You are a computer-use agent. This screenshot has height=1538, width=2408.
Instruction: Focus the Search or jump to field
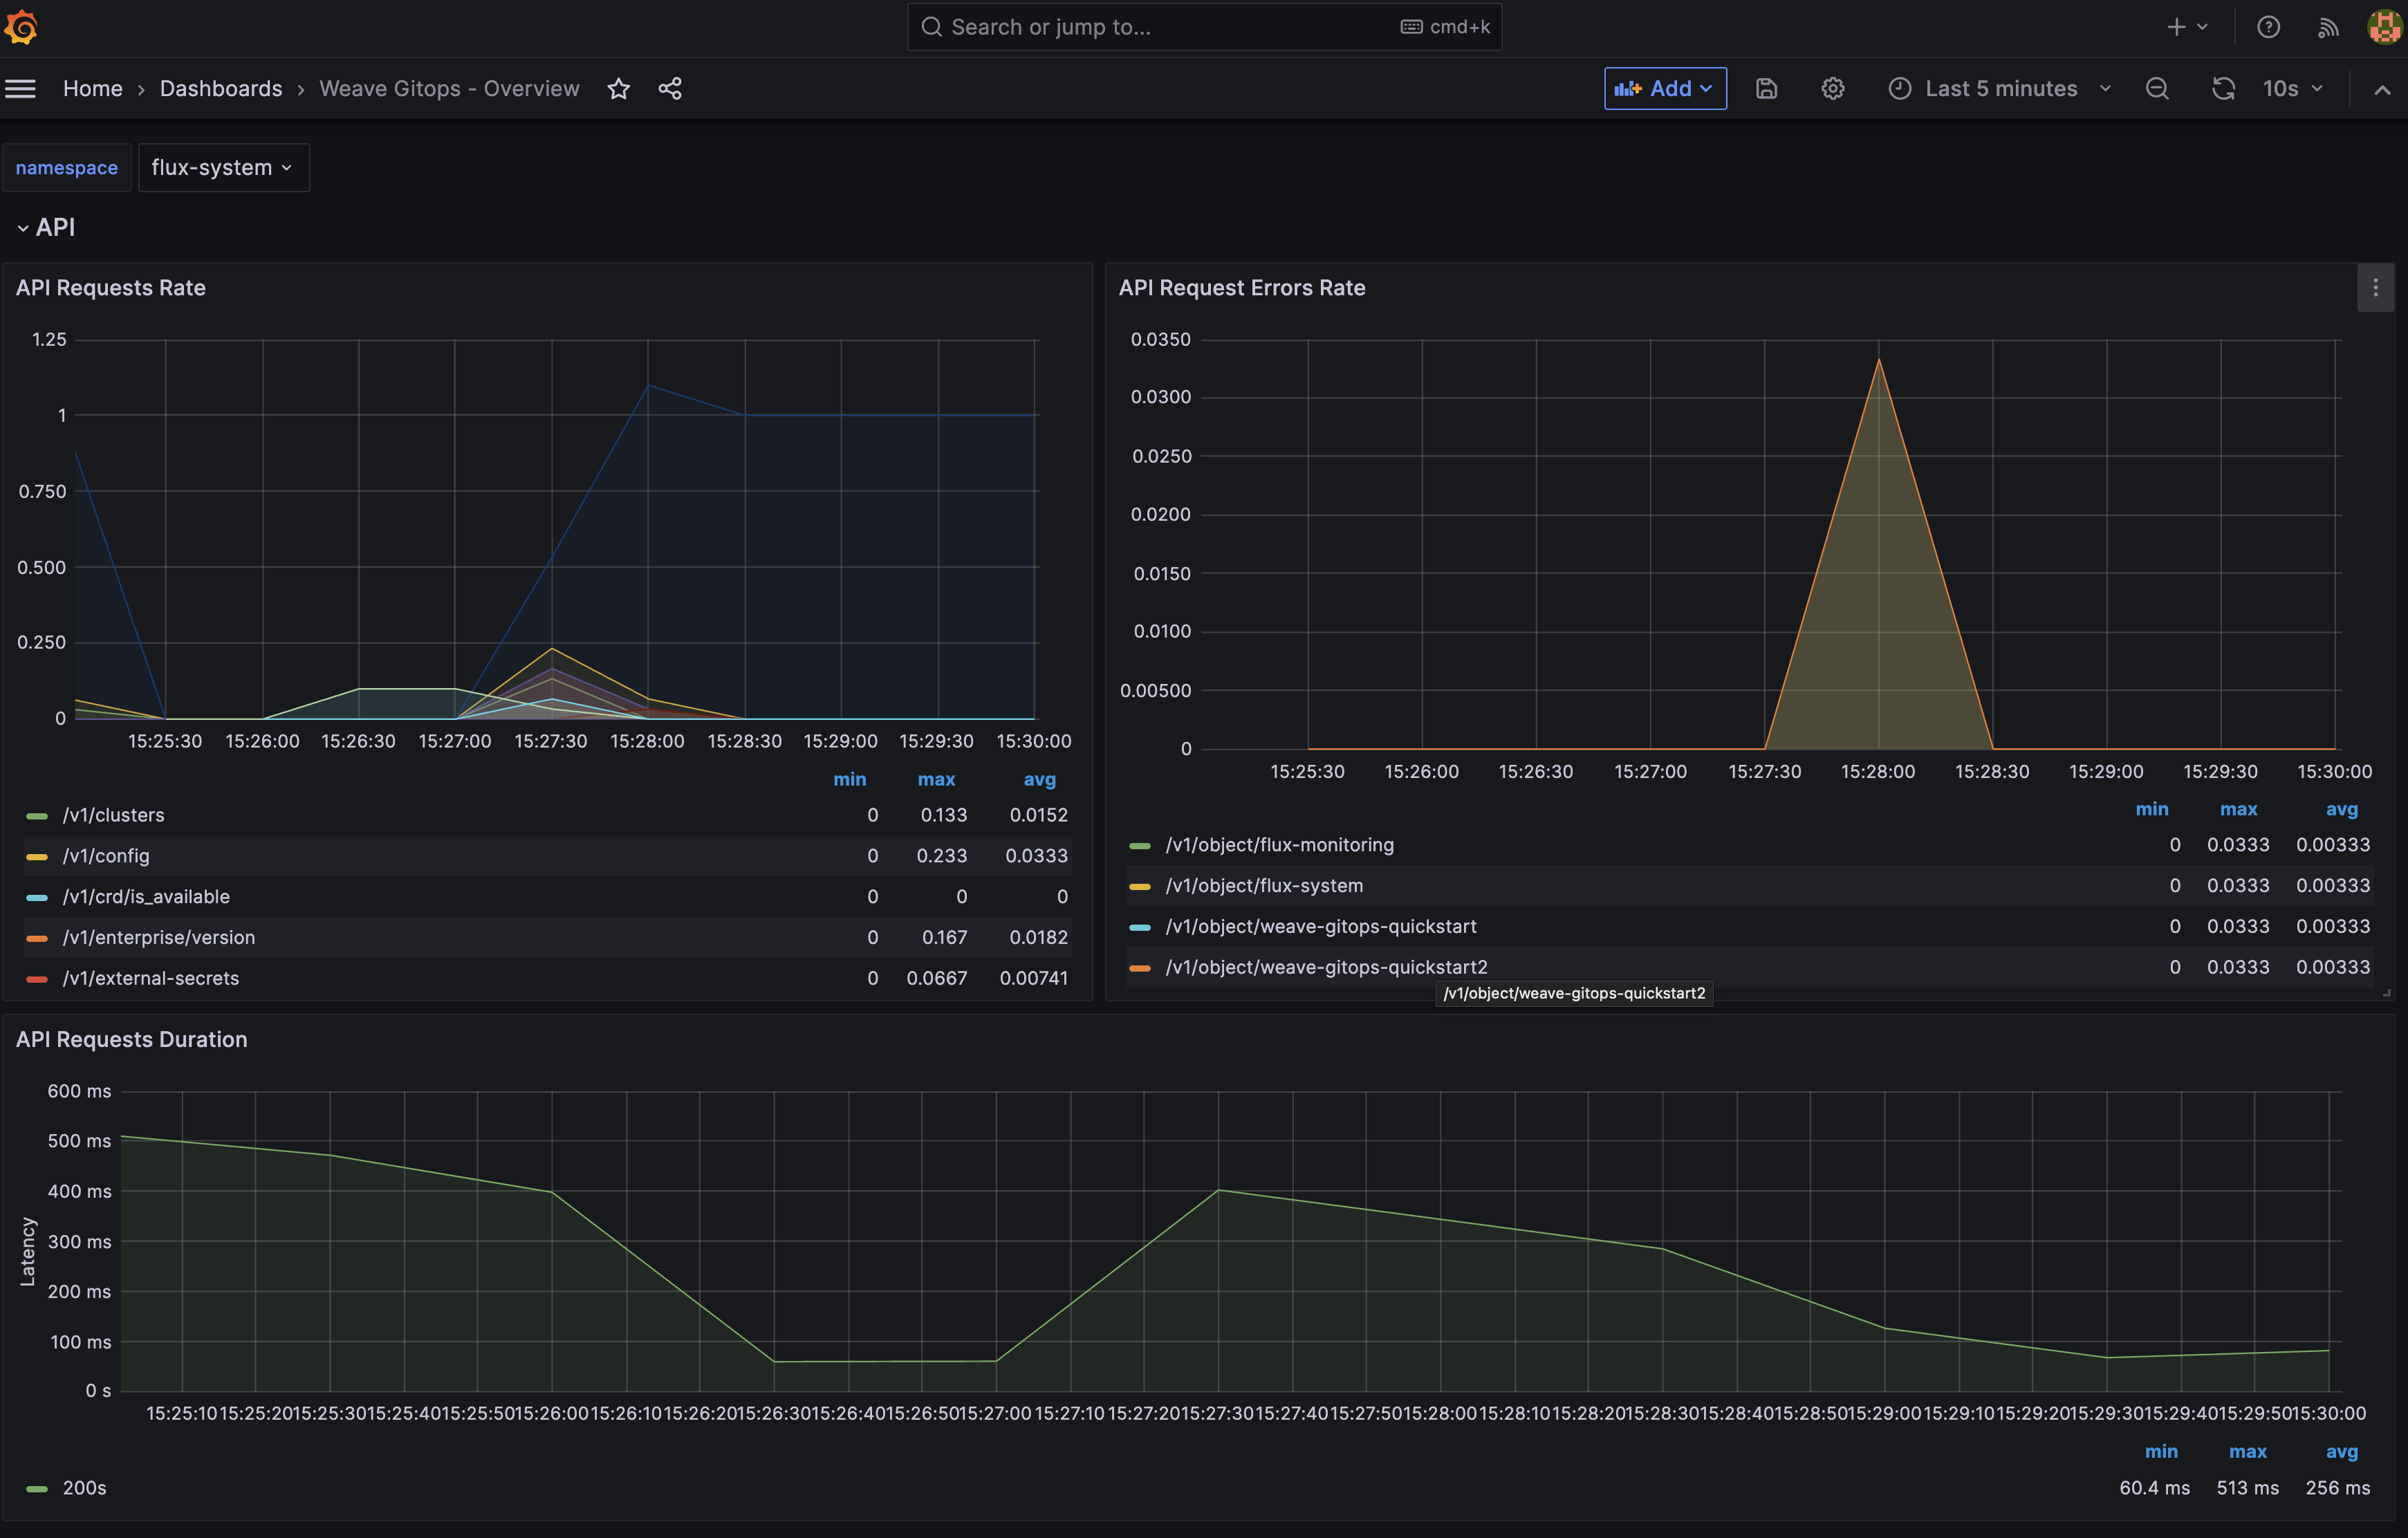click(1204, 27)
